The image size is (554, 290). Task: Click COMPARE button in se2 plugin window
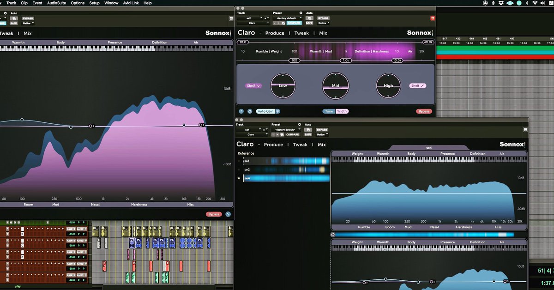point(294,23)
